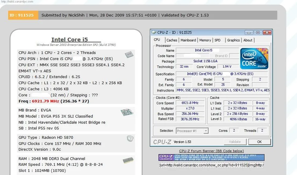Screen dimensions: 297x175
Task: Open the About tab
Action: pyautogui.click(x=248, y=40)
